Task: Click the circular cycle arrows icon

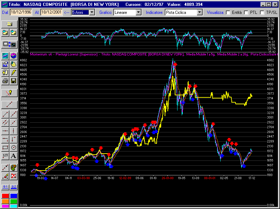Action: click(14, 56)
